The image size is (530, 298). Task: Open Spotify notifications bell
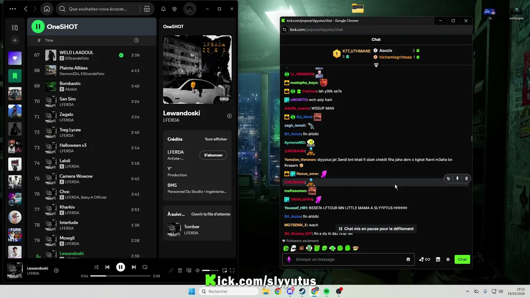(163, 9)
